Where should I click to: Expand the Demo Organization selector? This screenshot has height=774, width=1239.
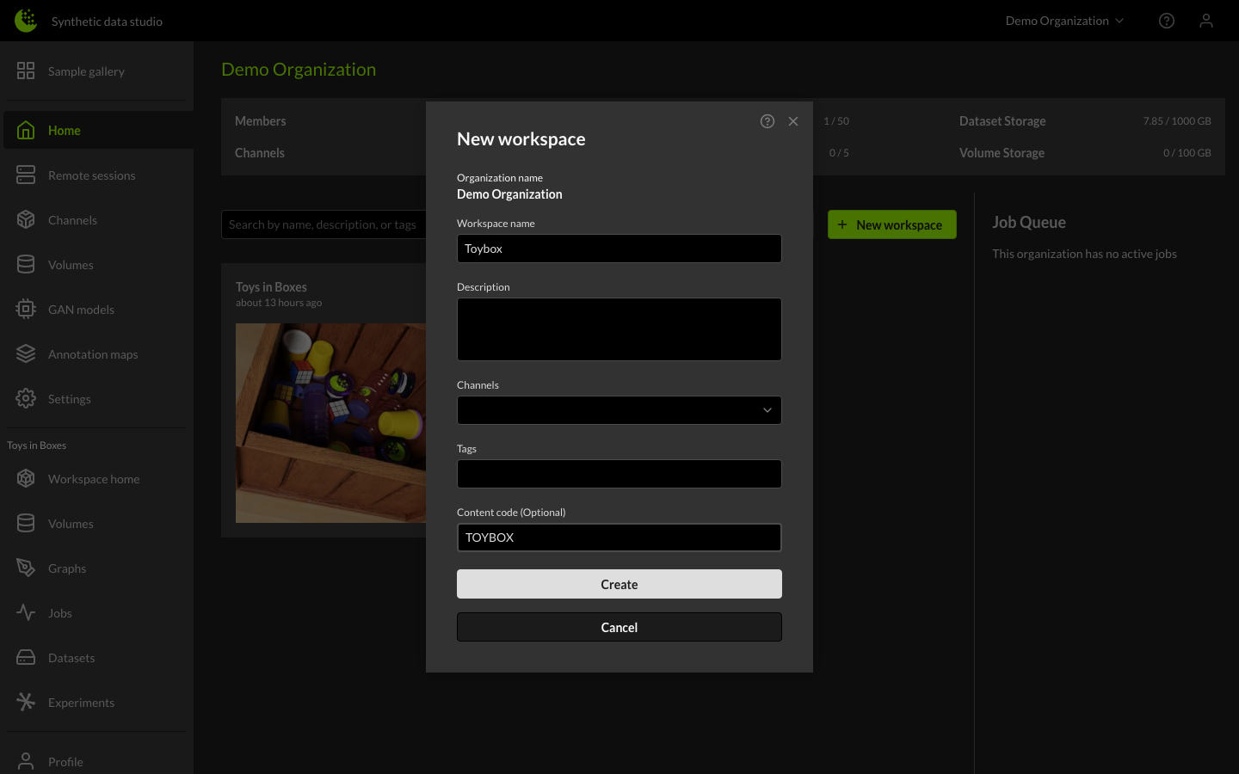tap(1064, 20)
